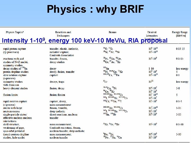Image resolution: width=191 pixels, height=143 pixels.
Task: Select "rapid neutron capture" topic
Action: point(15,101)
